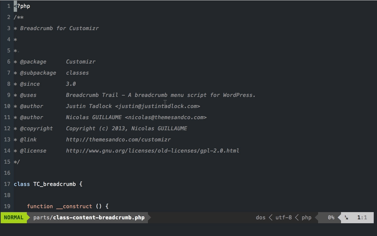Click the class-content-breadcrumb.php filename in statusline

tap(99, 217)
